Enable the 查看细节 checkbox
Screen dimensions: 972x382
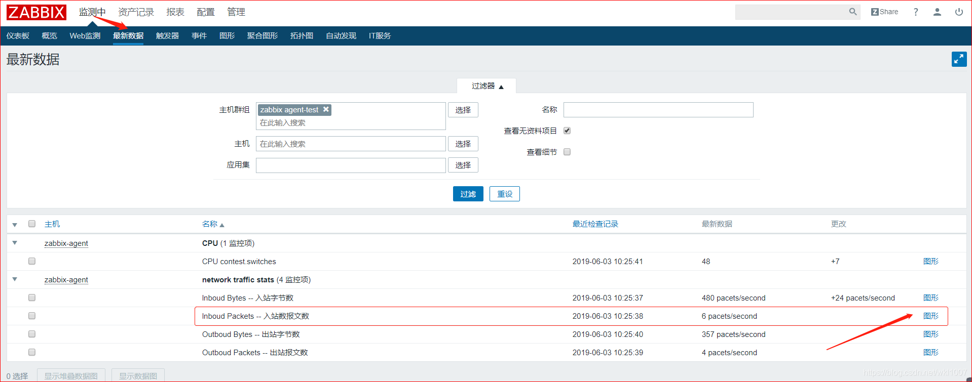pos(567,152)
